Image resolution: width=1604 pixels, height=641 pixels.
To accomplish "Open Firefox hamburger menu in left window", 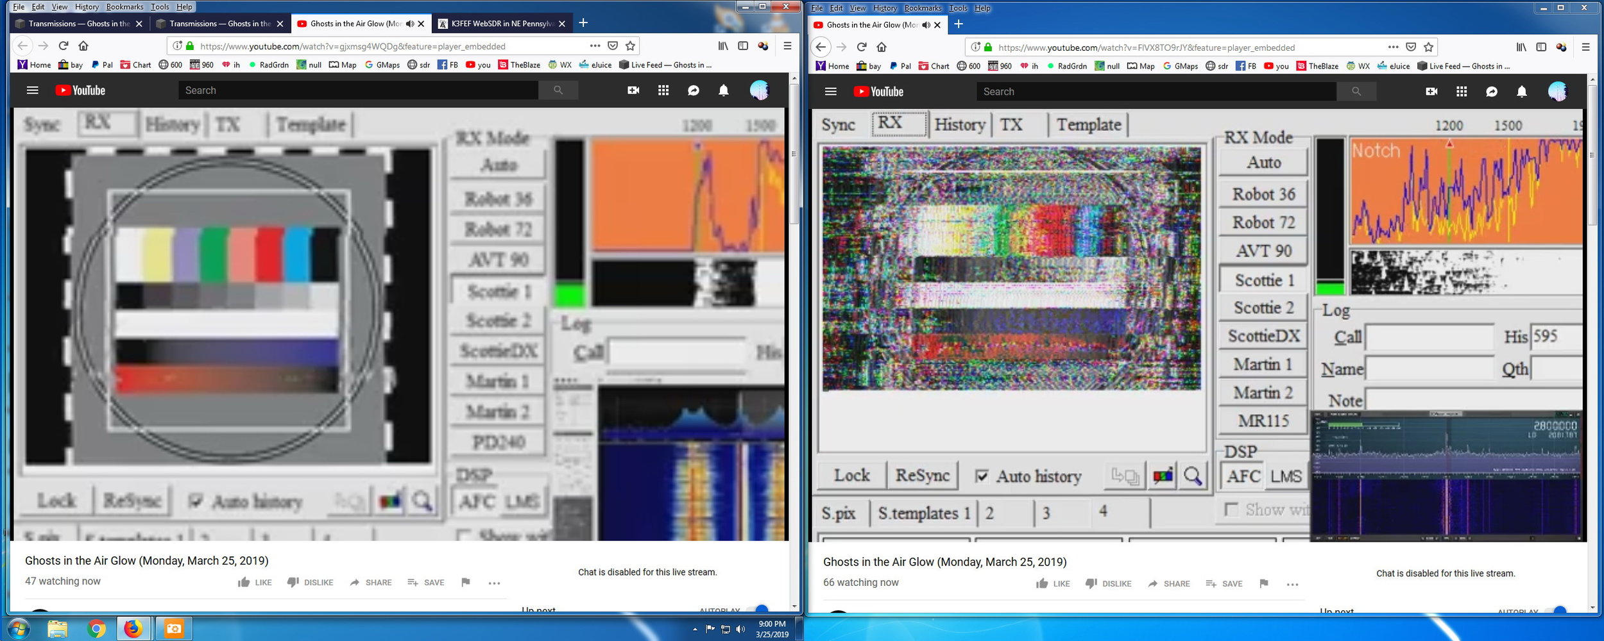I will click(787, 46).
